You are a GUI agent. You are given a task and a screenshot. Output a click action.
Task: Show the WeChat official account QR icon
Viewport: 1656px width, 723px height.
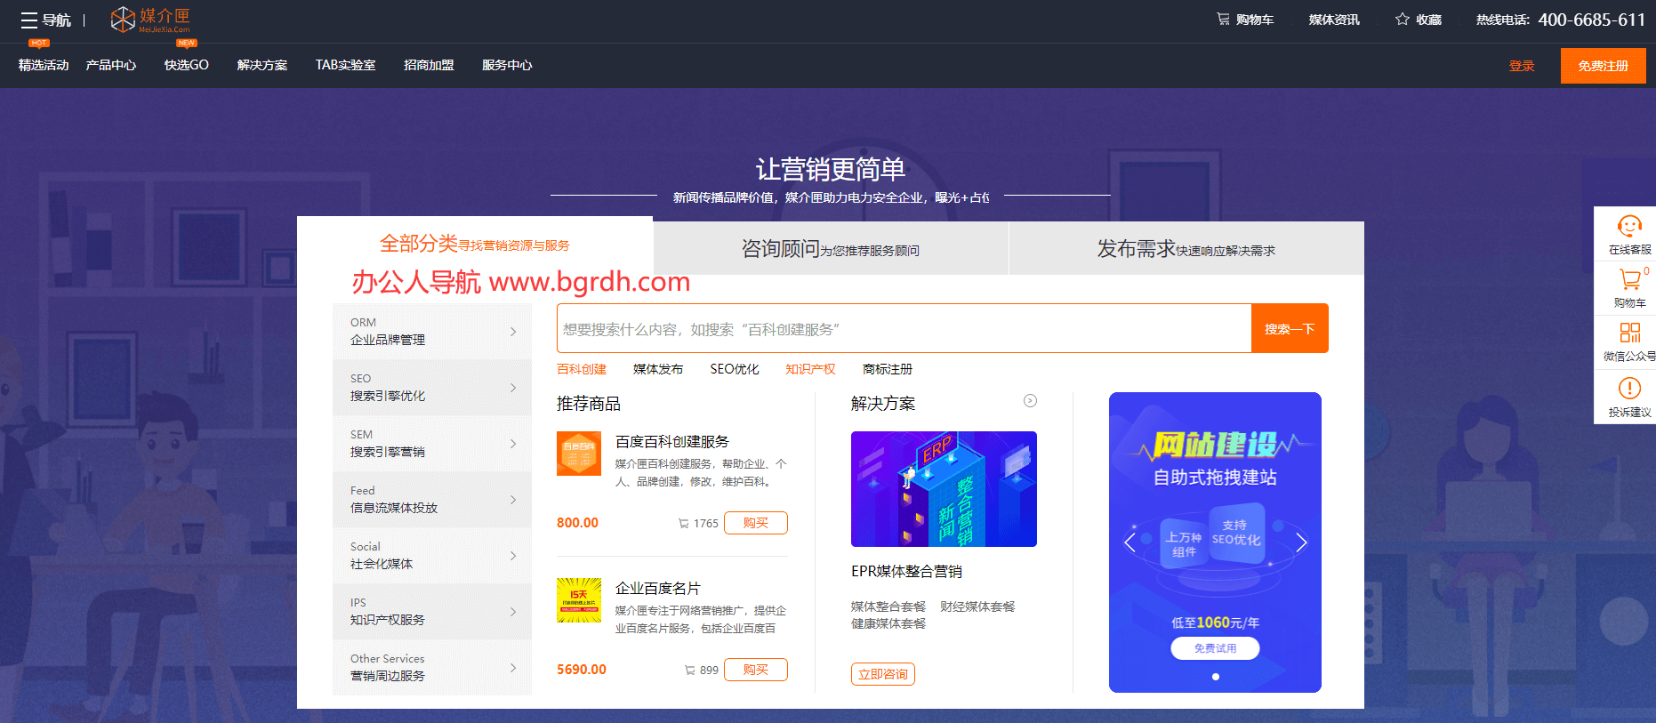(1629, 333)
